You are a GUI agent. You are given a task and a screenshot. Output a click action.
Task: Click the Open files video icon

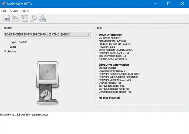(7, 19)
